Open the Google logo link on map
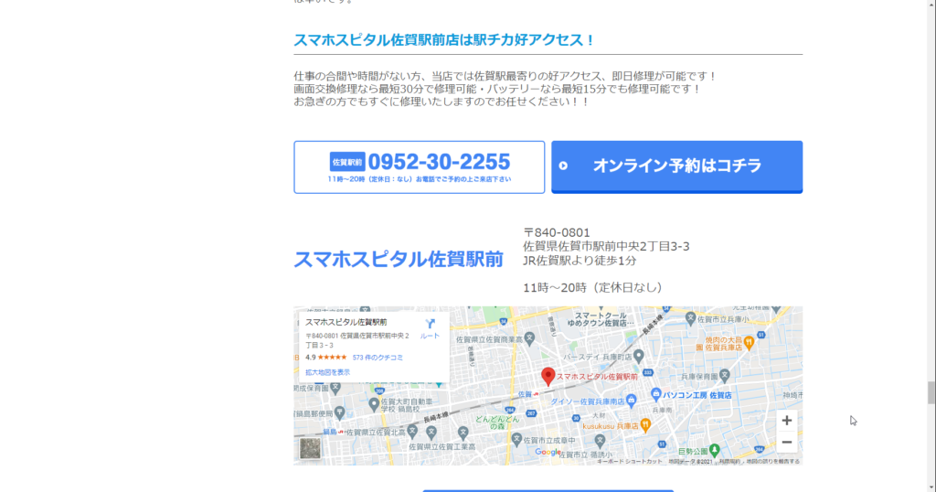Image resolution: width=936 pixels, height=492 pixels. pyautogui.click(x=548, y=453)
